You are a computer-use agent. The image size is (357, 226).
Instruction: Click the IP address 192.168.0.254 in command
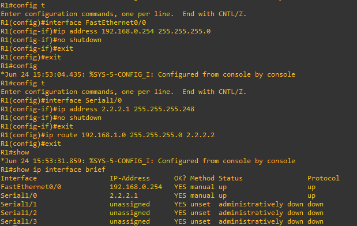pos(127,31)
